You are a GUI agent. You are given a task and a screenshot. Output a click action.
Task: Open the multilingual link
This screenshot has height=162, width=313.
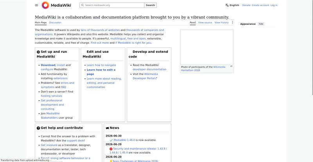(x=118, y=39)
